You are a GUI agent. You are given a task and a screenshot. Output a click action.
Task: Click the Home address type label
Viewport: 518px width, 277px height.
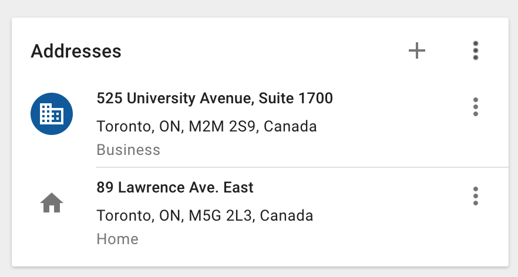[x=117, y=239]
